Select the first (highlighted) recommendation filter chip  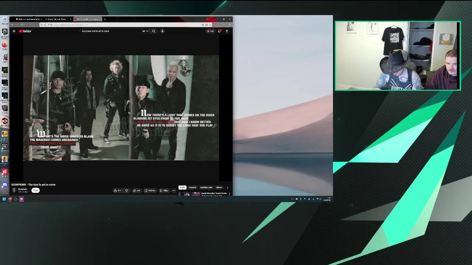pyautogui.click(x=183, y=187)
